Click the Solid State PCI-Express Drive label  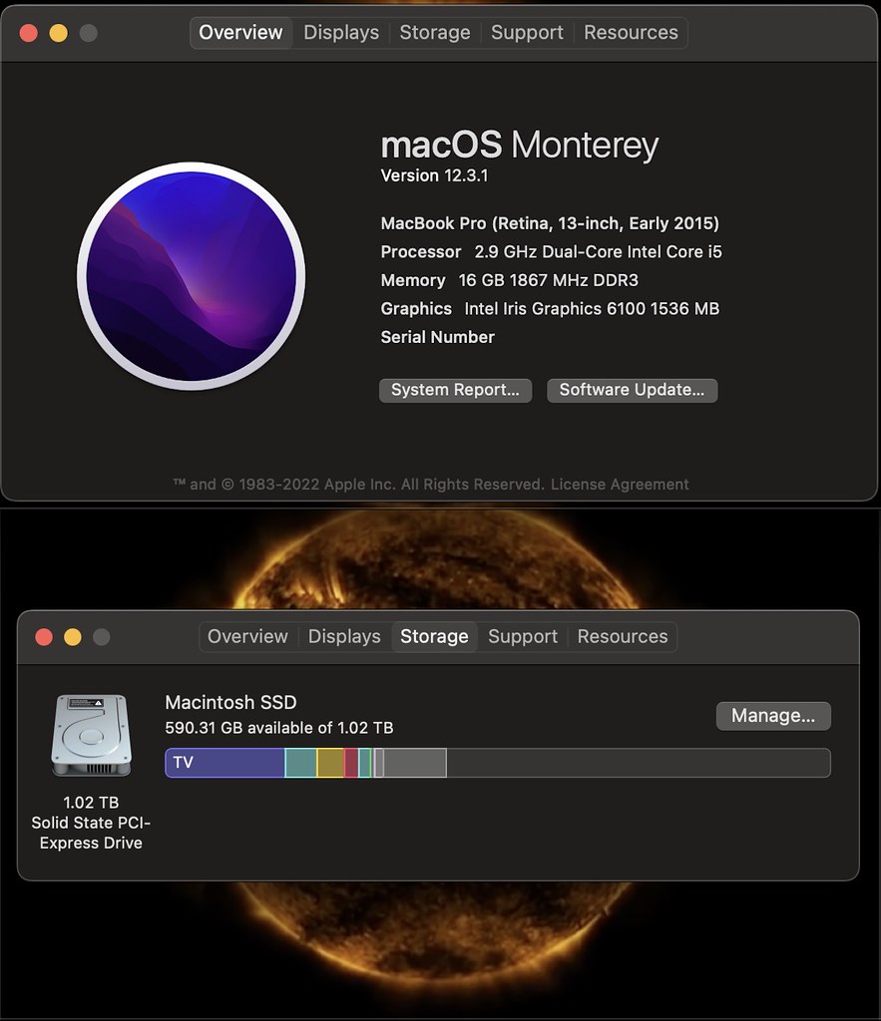91,833
